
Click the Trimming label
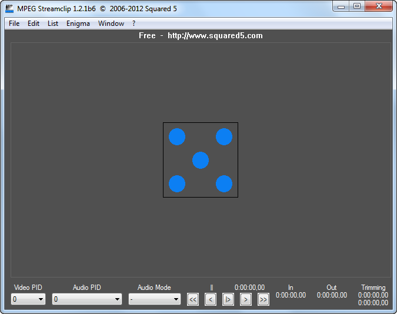pyautogui.click(x=373, y=288)
